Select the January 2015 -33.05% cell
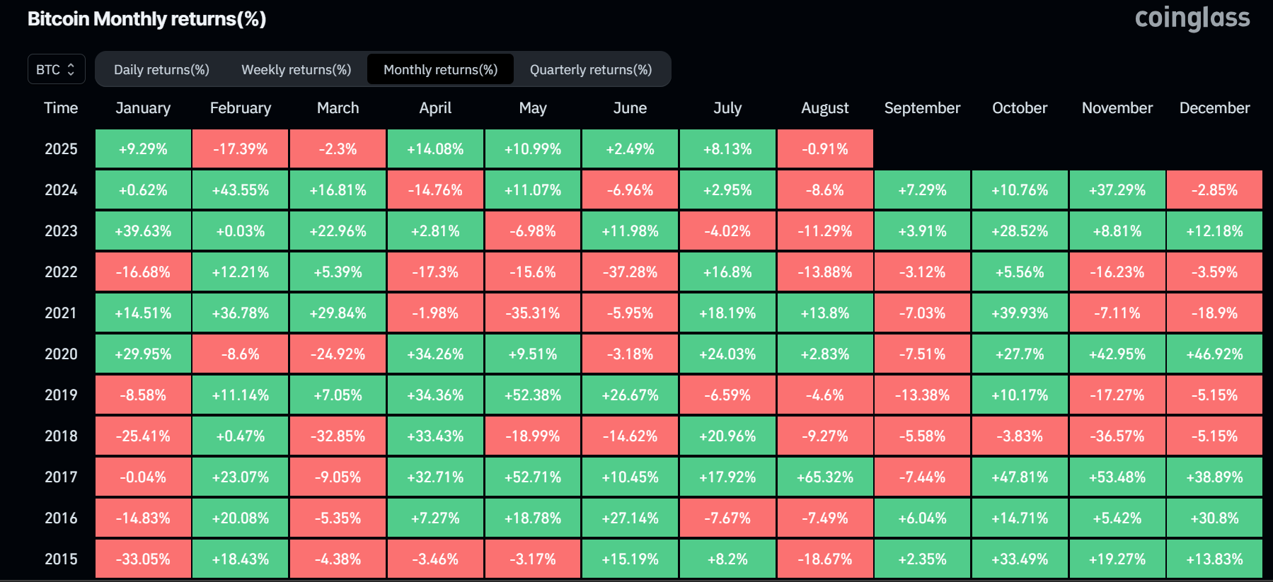1273x582 pixels. [x=143, y=559]
